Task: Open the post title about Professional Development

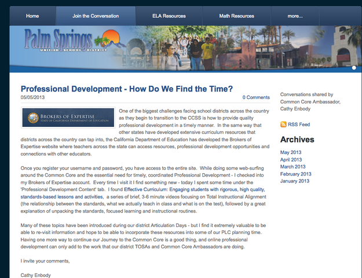Action: click(127, 89)
